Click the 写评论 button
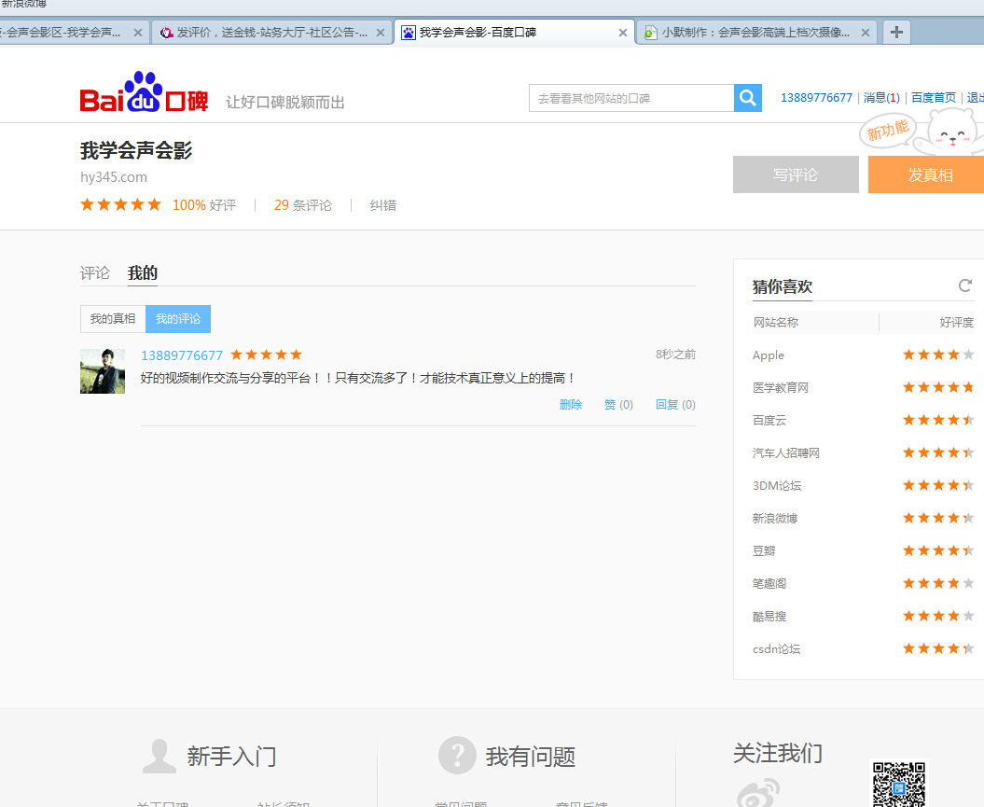This screenshot has height=807, width=984. [x=795, y=174]
